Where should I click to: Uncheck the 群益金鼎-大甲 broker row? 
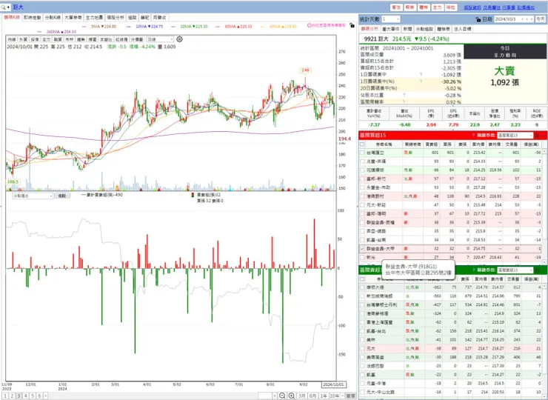pyautogui.click(x=362, y=249)
